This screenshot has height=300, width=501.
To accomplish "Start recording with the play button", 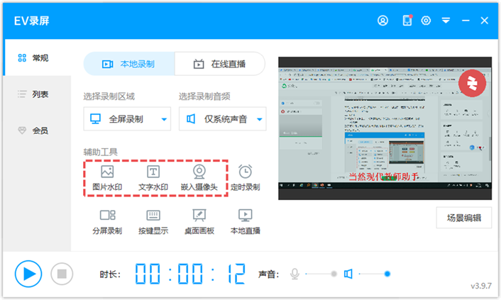I will click(28, 274).
